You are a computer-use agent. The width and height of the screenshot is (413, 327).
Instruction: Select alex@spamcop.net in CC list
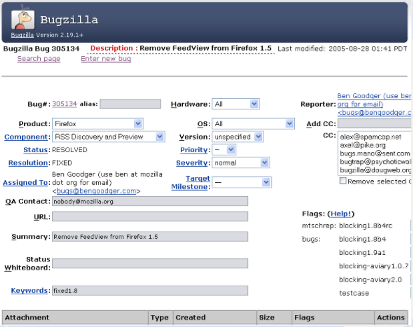pos(370,137)
